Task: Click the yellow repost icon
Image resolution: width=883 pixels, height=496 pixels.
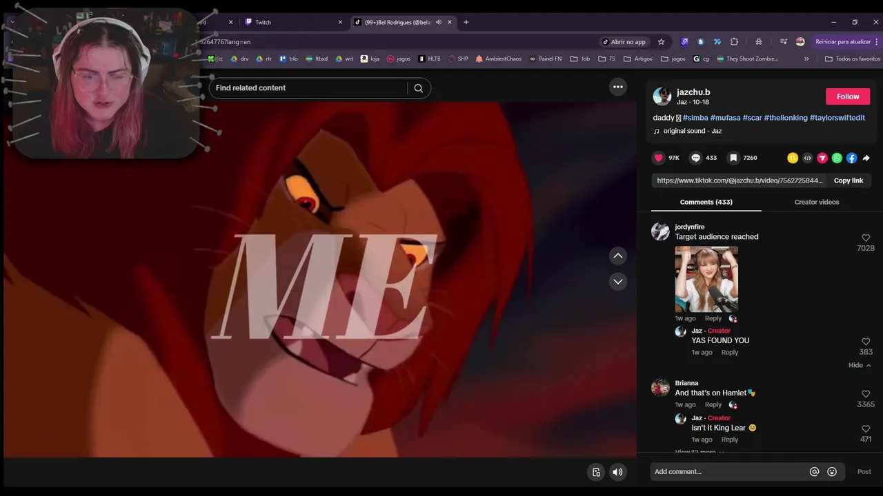Action: click(793, 158)
